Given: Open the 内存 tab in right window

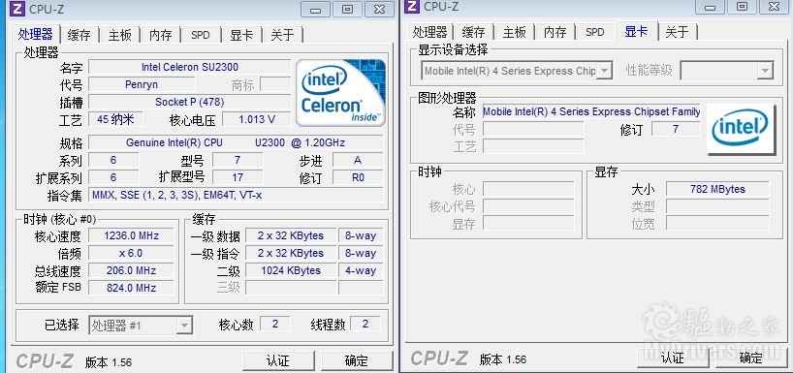Looking at the screenshot, I should coord(555,32).
